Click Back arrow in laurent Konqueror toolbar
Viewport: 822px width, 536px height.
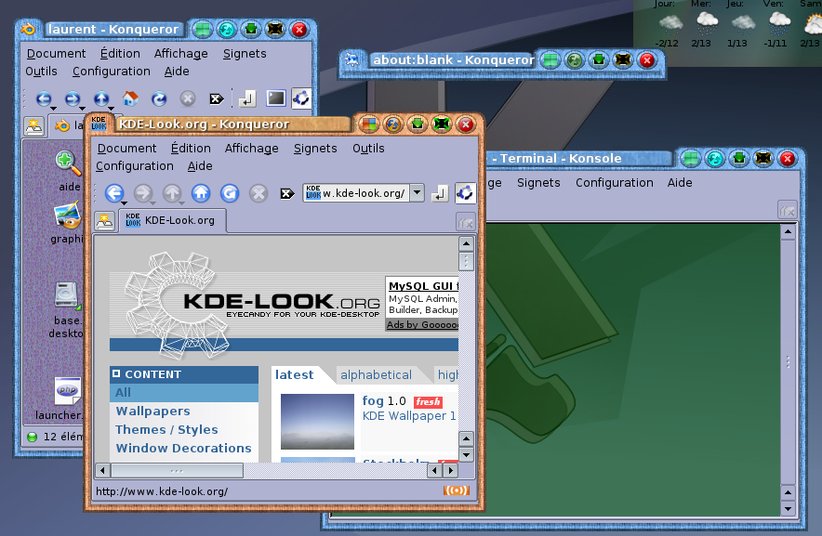pyautogui.click(x=44, y=98)
